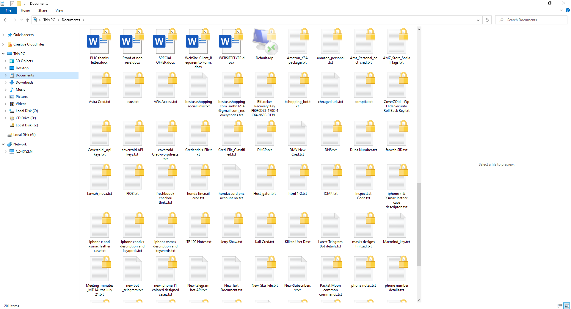The image size is (571, 309).
Task: Click Documents in address breadcrumb
Action: point(71,20)
